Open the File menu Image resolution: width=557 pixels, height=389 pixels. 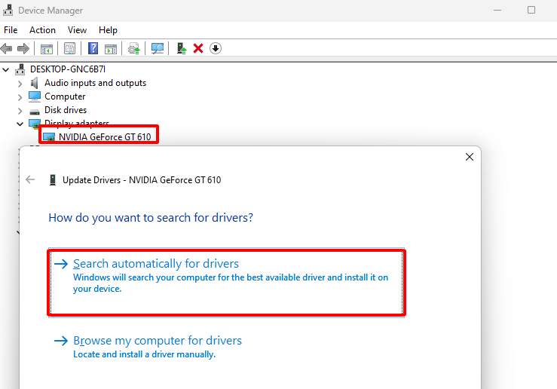click(11, 30)
